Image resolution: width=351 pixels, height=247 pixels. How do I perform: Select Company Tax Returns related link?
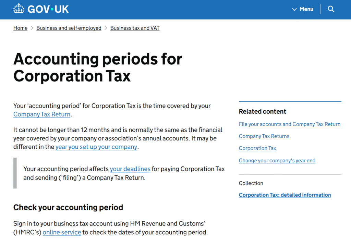[264, 136]
